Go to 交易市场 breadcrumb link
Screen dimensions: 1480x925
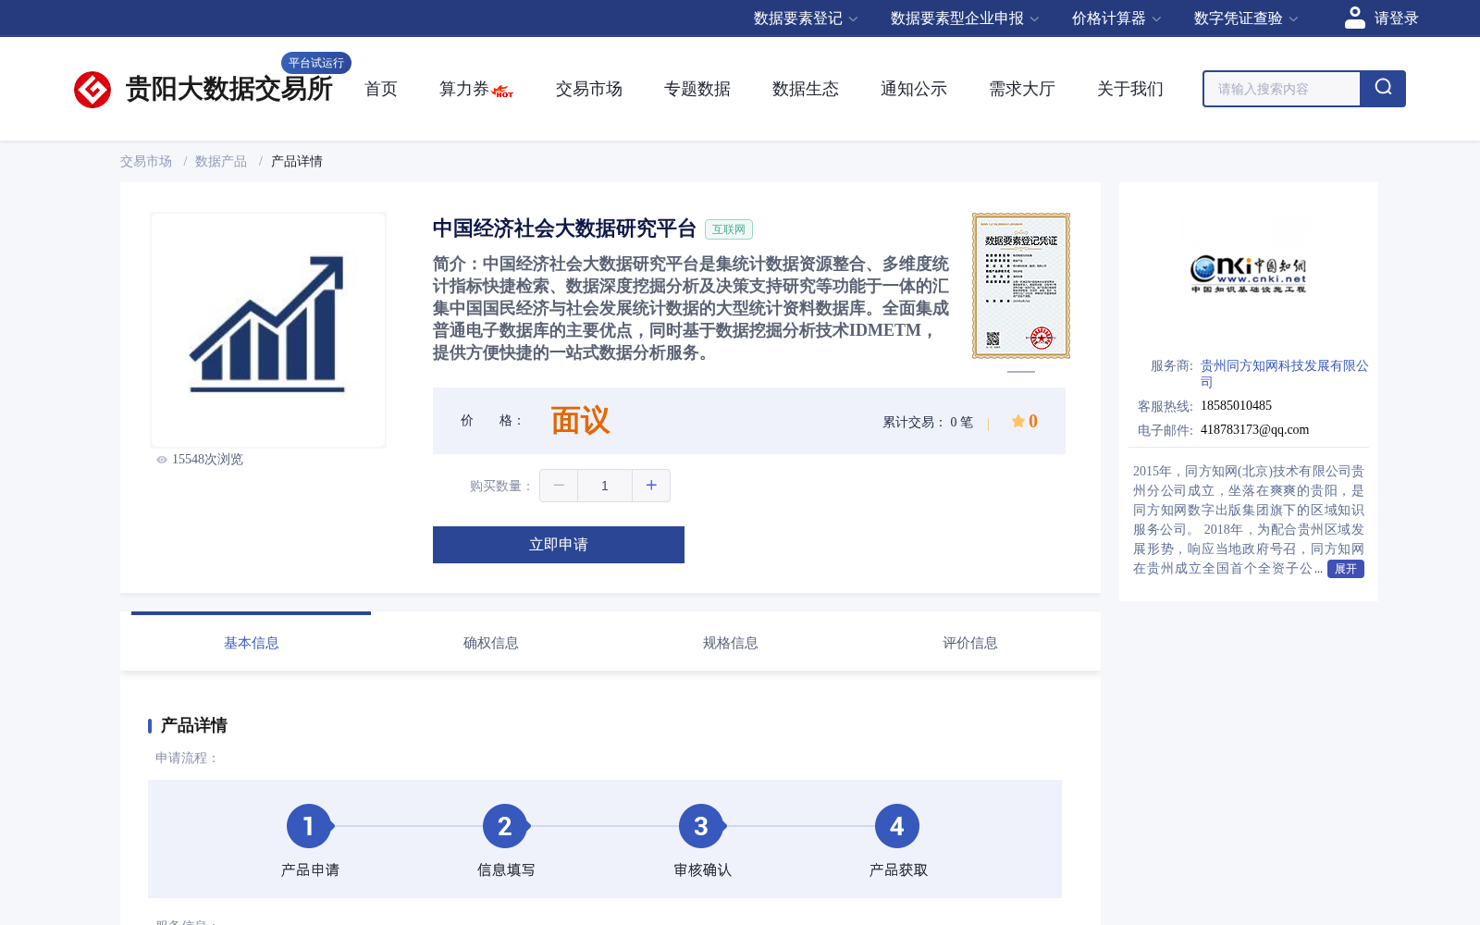click(146, 161)
